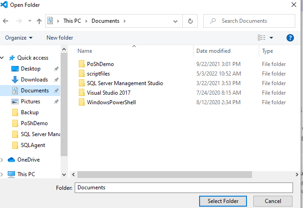Expand the view options dropdown arrow

pos(272,38)
